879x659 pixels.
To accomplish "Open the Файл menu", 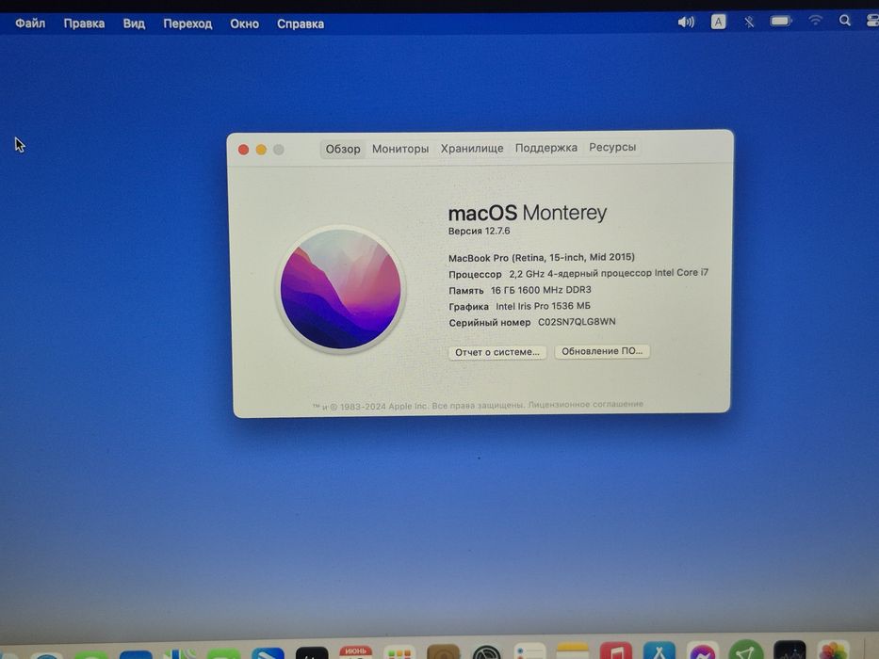I will (30, 24).
